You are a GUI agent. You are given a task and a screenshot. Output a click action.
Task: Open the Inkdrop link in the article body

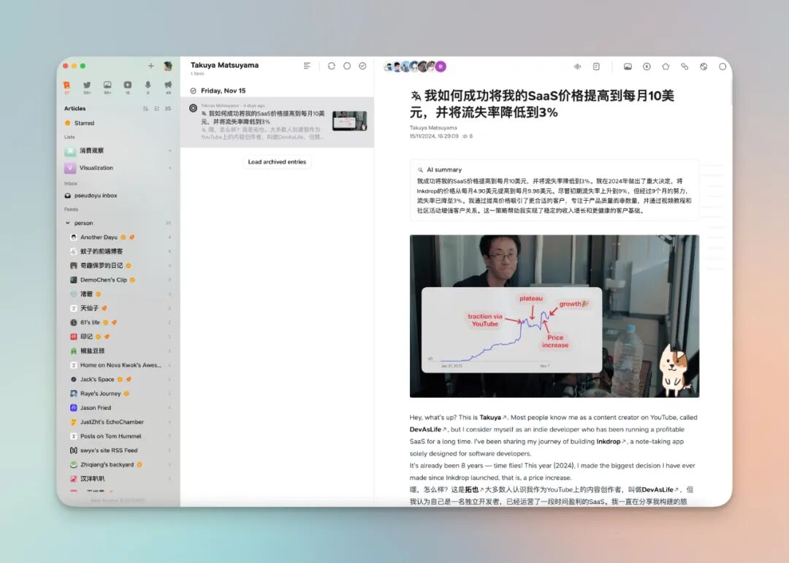click(611, 442)
